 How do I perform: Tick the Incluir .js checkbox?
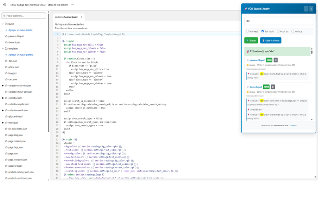click(293, 31)
